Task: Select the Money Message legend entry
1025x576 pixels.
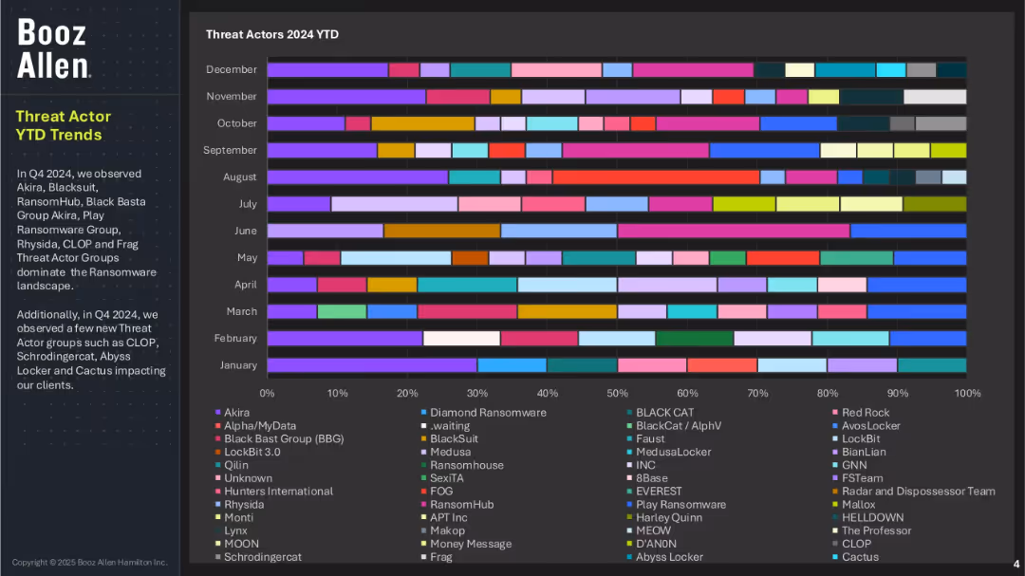Action: [x=466, y=544]
